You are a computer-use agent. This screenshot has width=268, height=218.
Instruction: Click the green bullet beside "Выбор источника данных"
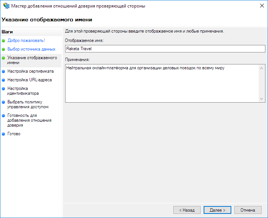(3, 49)
